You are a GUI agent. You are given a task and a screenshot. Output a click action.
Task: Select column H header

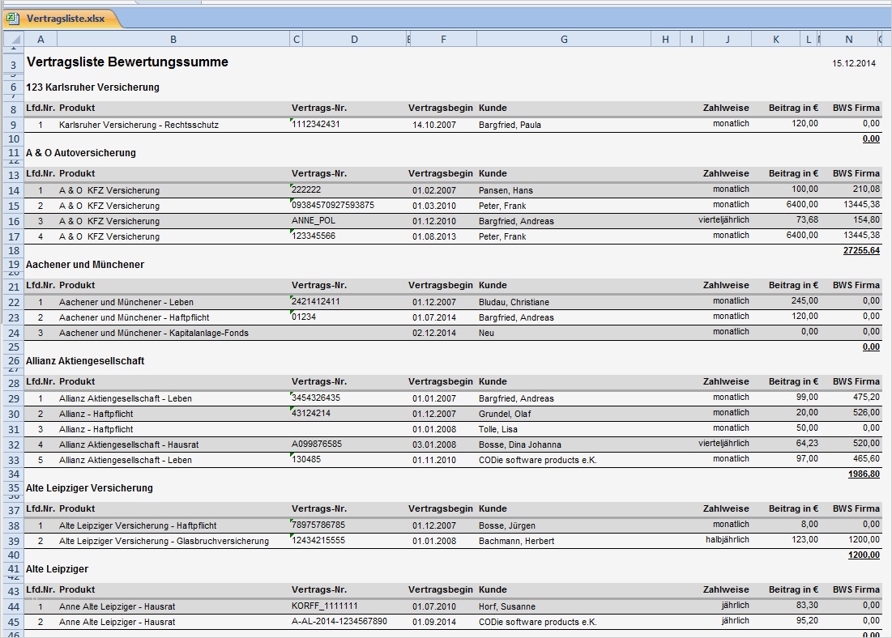pyautogui.click(x=665, y=39)
